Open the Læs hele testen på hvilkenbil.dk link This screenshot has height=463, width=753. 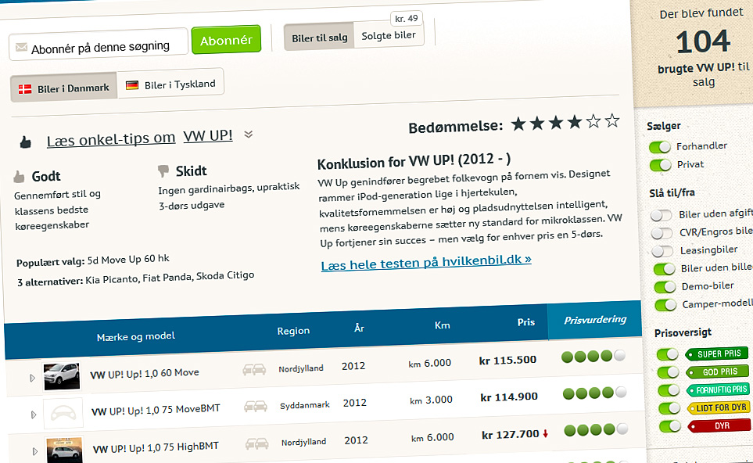[x=426, y=260]
